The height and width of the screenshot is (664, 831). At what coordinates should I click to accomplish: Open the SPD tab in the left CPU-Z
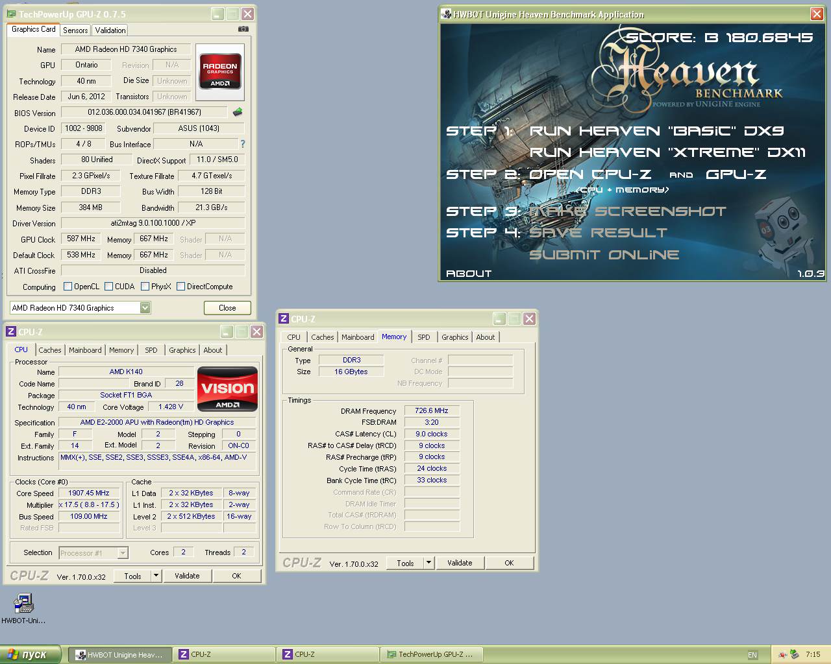pyautogui.click(x=151, y=350)
